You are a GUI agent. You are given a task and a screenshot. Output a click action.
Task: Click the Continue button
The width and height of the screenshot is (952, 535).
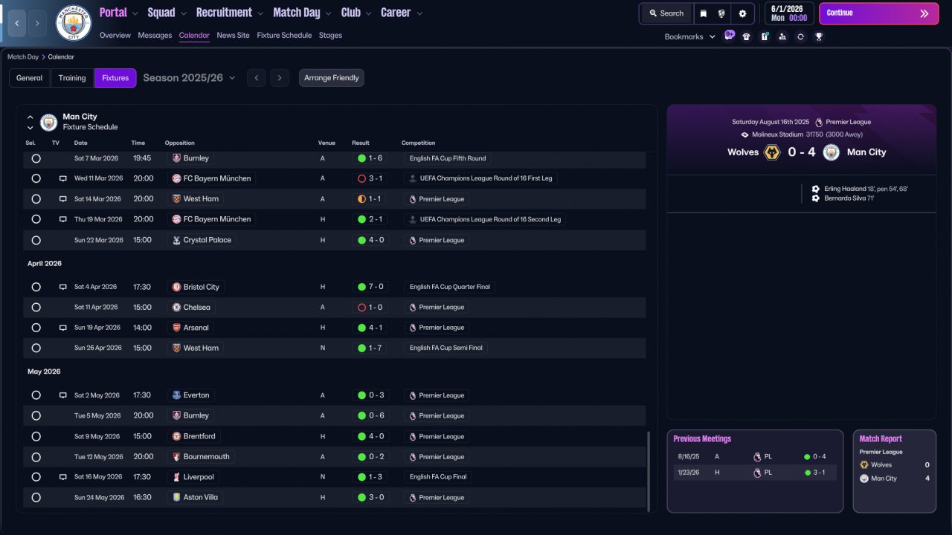[x=878, y=13]
